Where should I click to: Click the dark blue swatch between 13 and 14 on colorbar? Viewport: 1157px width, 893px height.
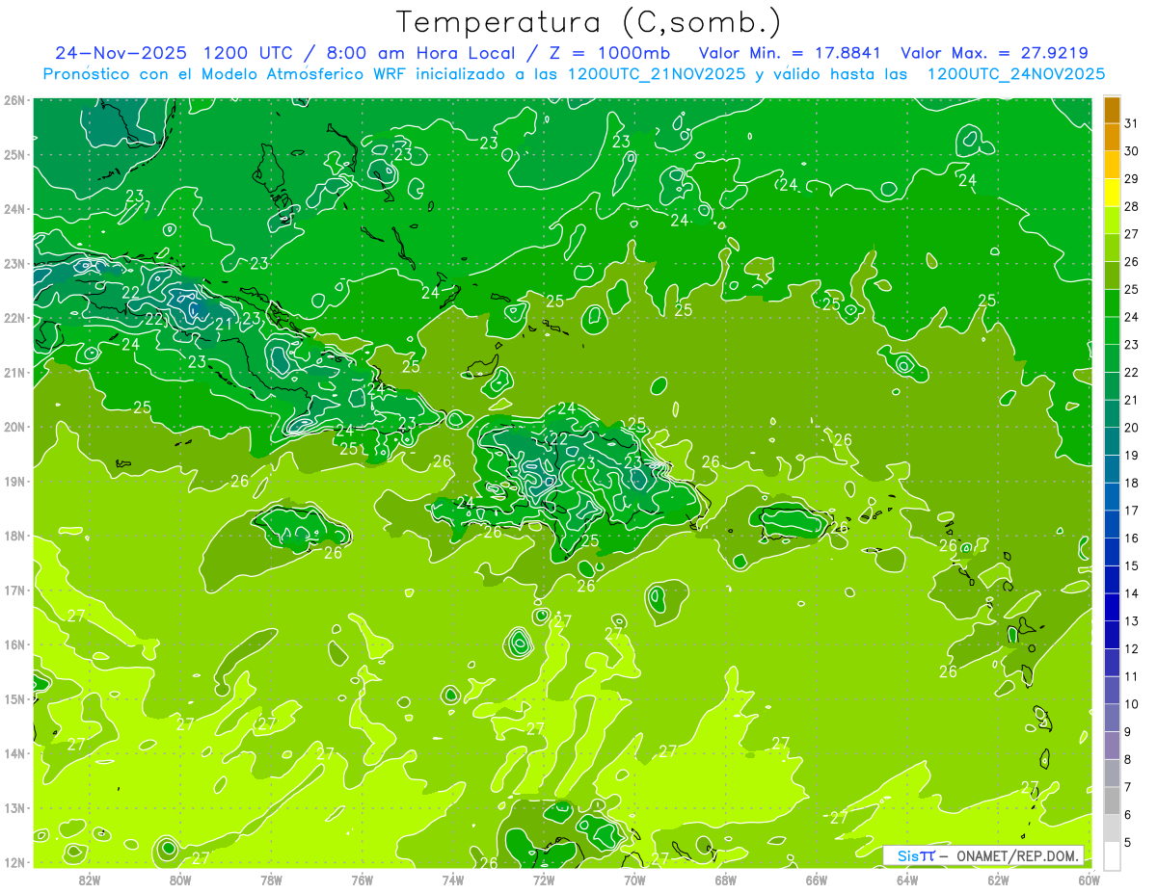1112,607
